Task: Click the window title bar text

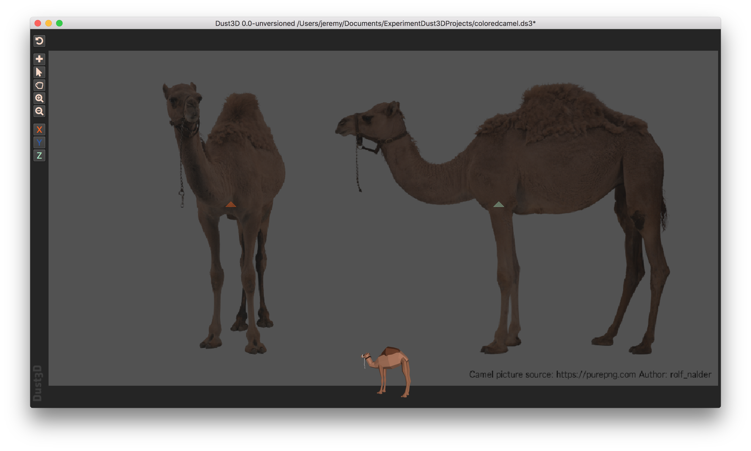Action: click(x=375, y=23)
